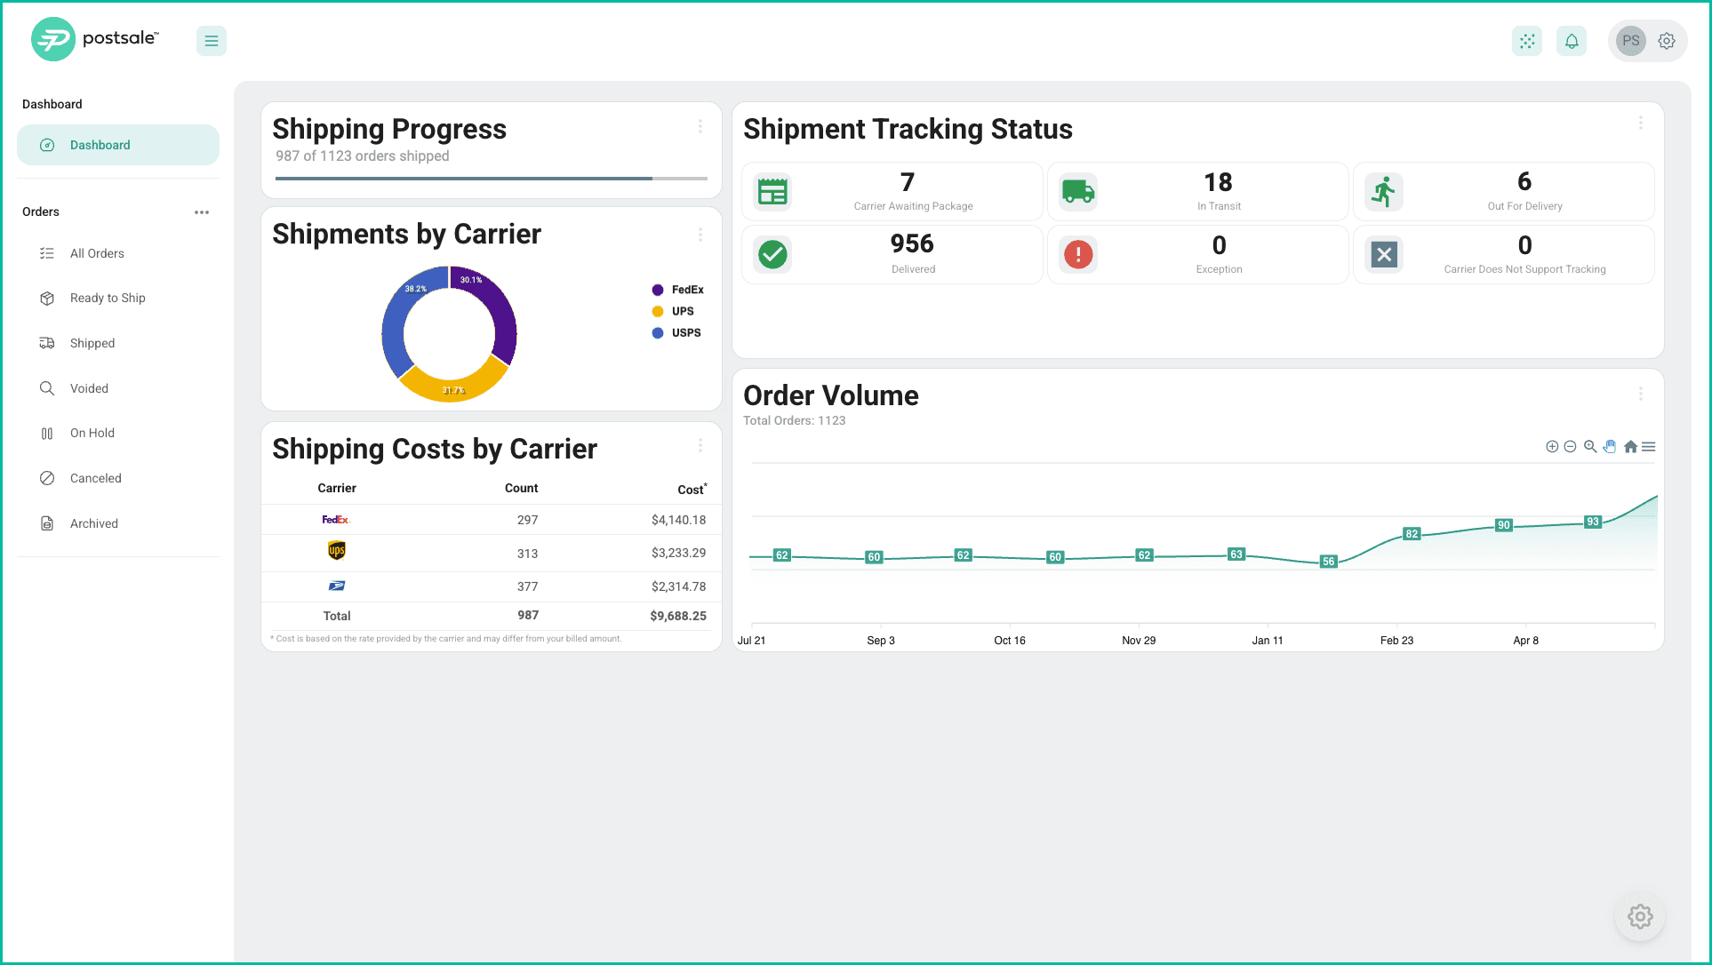
Task: Zoom out on the Order Volume chart
Action: [x=1570, y=447]
